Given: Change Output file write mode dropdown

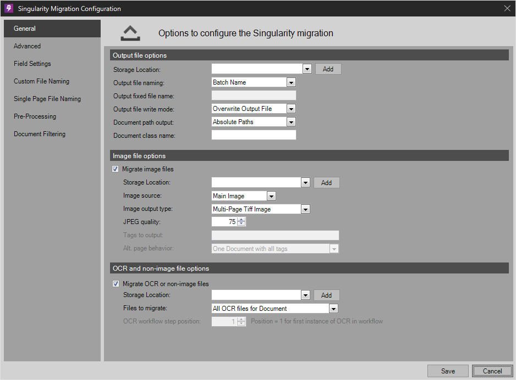Looking at the screenshot, I should [291, 109].
